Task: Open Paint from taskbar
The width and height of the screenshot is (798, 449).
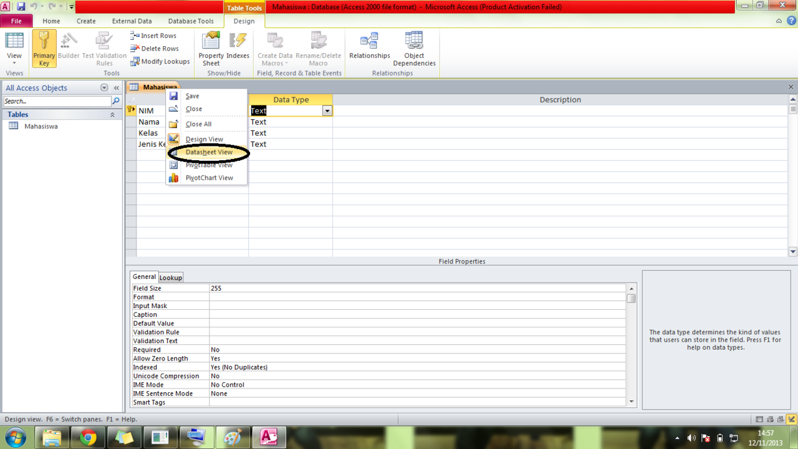Action: point(233,437)
